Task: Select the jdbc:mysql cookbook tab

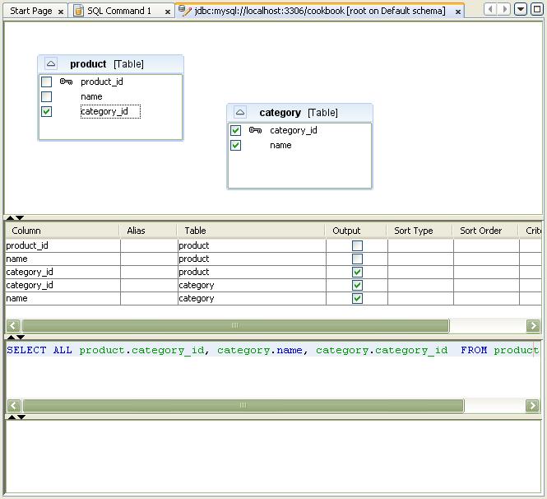Action: [320, 11]
